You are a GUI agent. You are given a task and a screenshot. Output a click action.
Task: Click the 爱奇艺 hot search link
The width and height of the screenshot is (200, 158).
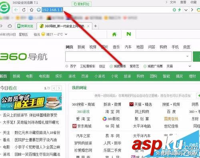pos(134,66)
